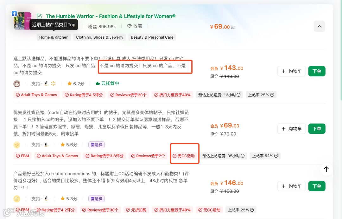342x219 pixels.
Task: Click the Amazon icon in the 6.2分 row
Action: point(46,83)
